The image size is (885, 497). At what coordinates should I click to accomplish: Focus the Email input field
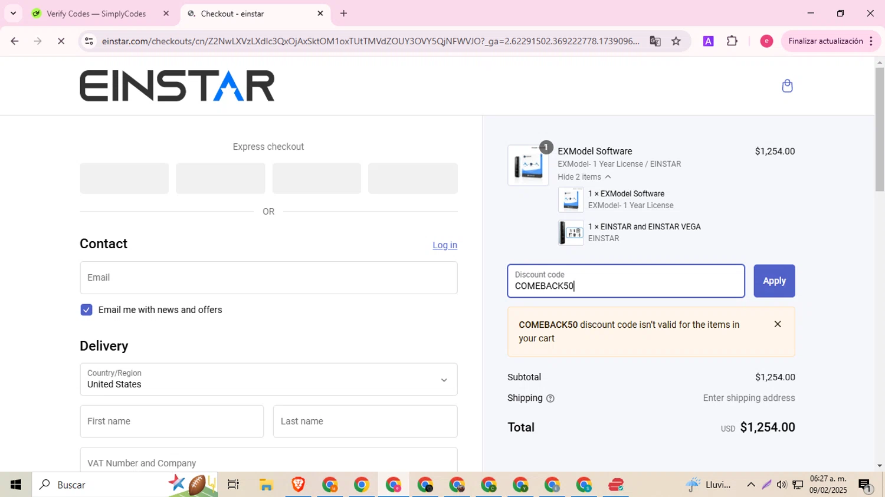point(268,278)
